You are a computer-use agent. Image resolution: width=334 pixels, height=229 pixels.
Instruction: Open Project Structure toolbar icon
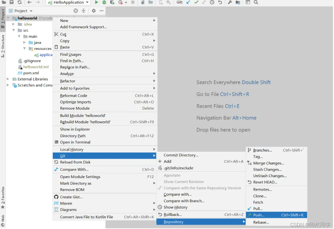[x=238, y=2]
